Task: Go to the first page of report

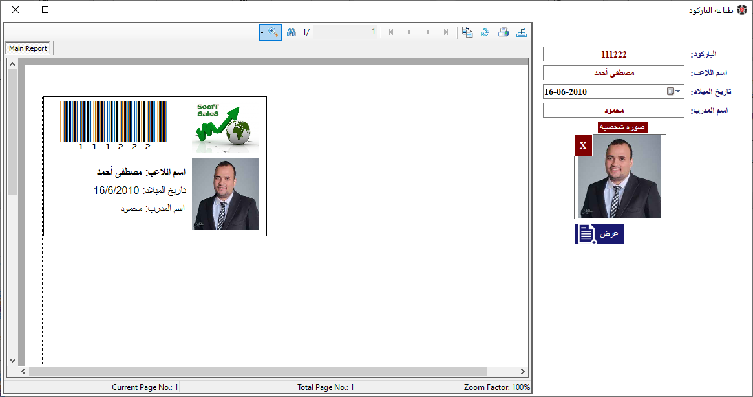Action: click(x=390, y=32)
